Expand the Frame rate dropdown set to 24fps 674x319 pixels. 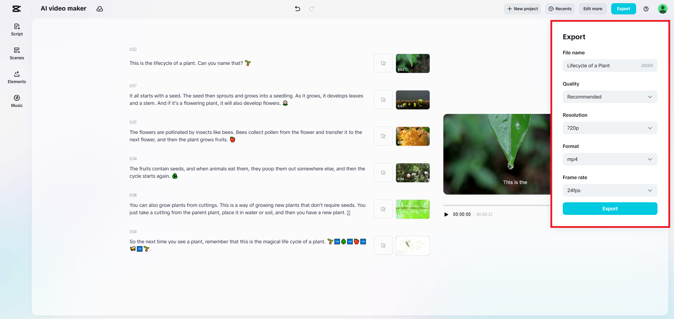tap(610, 190)
